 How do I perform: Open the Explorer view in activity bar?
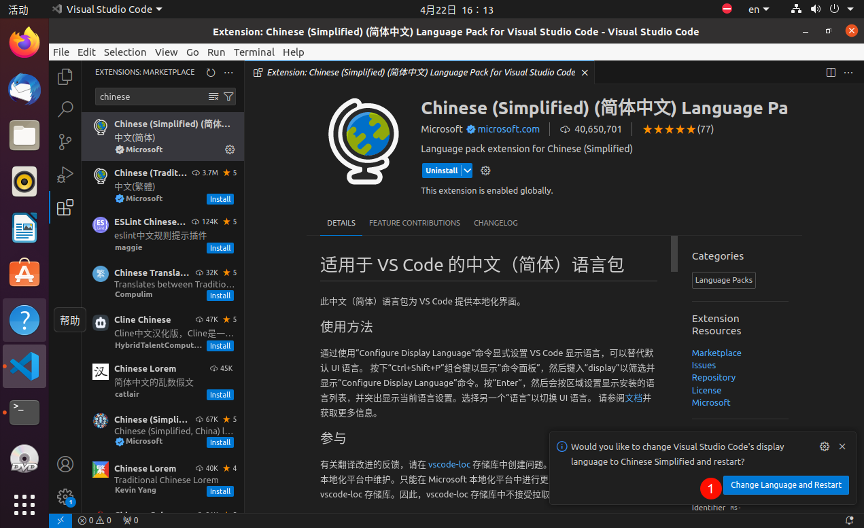[65, 77]
